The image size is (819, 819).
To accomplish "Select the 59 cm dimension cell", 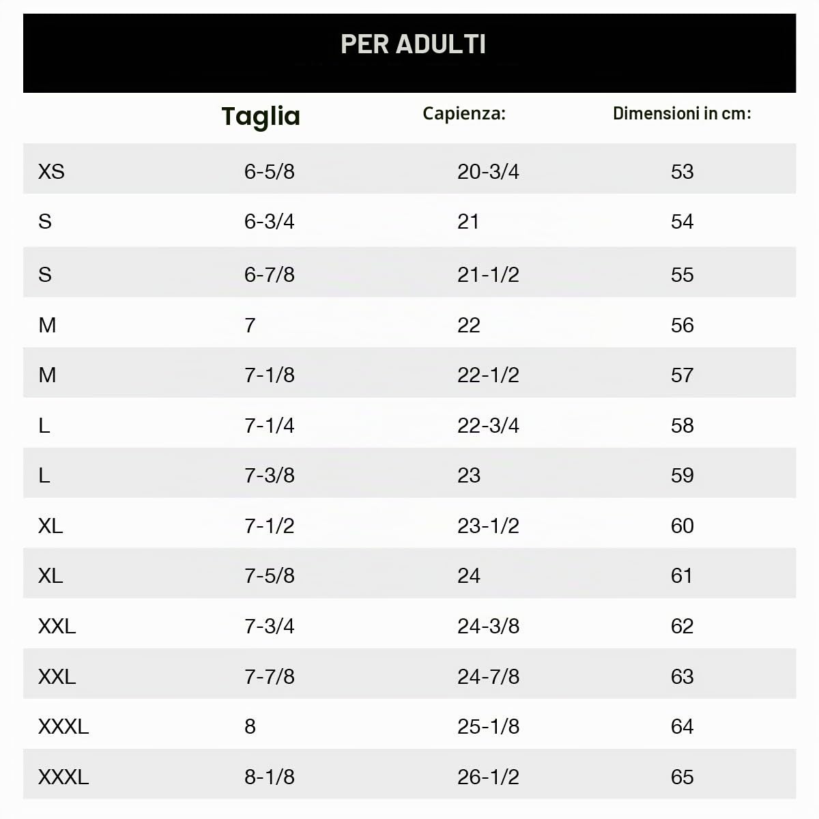I will (682, 475).
